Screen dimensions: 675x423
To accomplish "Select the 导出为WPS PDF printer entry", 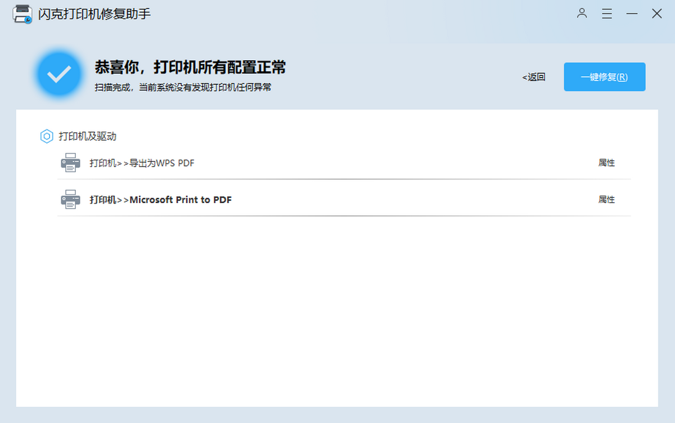I will click(142, 163).
